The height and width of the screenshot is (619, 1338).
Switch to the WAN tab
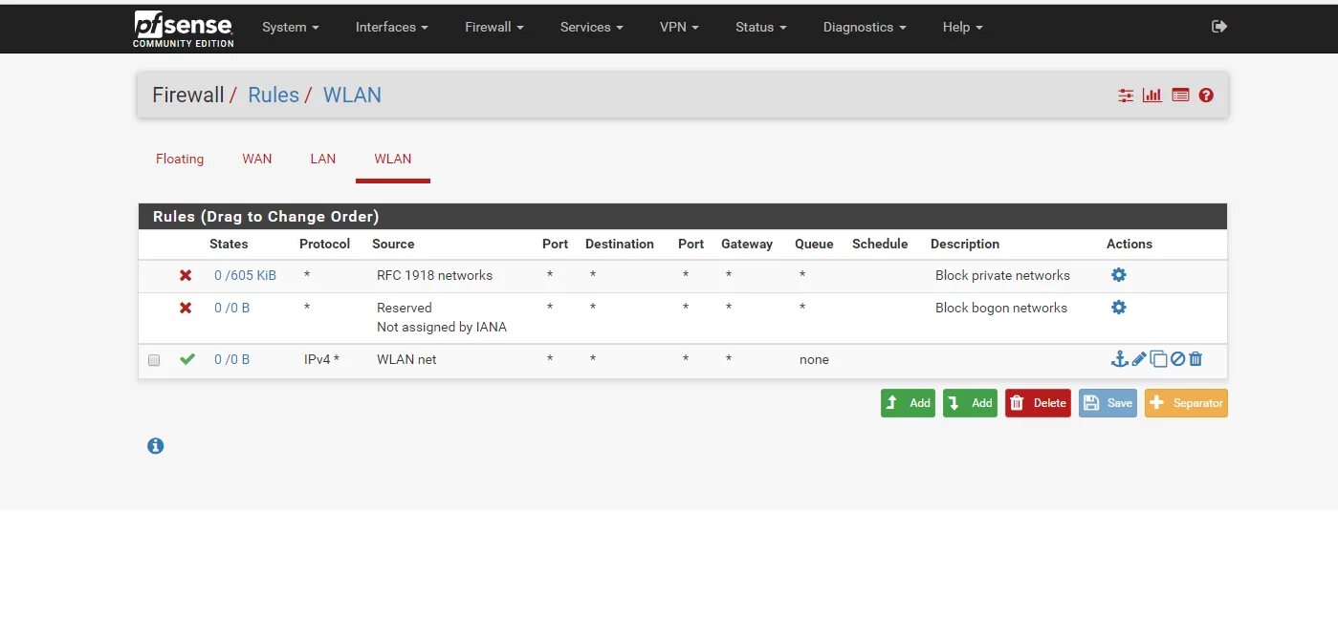pyautogui.click(x=257, y=159)
